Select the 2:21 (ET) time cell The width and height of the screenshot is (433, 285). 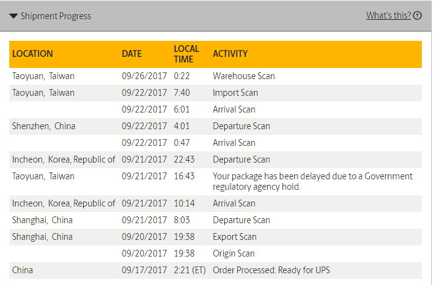(x=190, y=270)
